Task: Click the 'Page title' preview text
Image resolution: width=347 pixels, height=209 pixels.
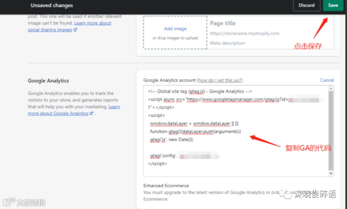Action: pyautogui.click(x=223, y=23)
